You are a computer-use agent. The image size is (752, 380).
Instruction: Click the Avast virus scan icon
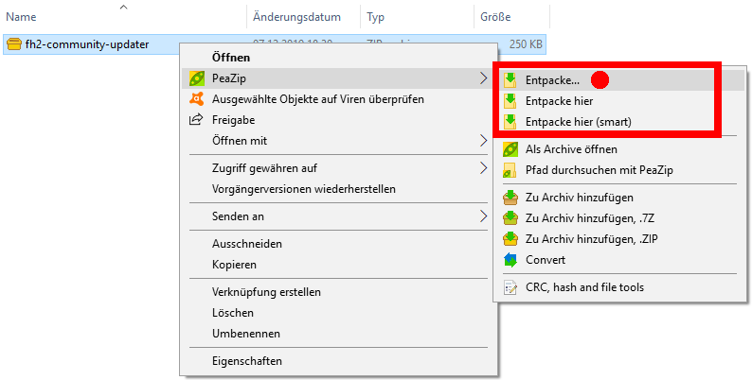[x=196, y=99]
